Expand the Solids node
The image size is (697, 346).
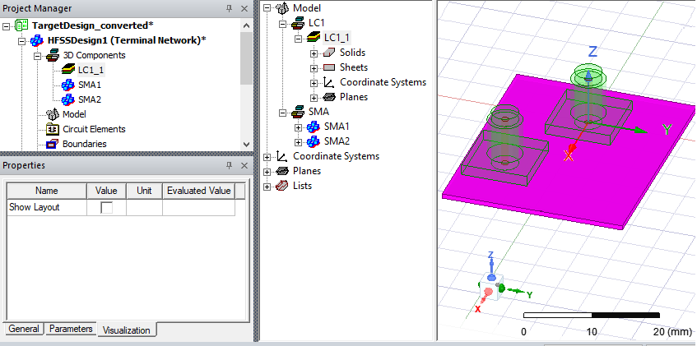pyautogui.click(x=314, y=53)
